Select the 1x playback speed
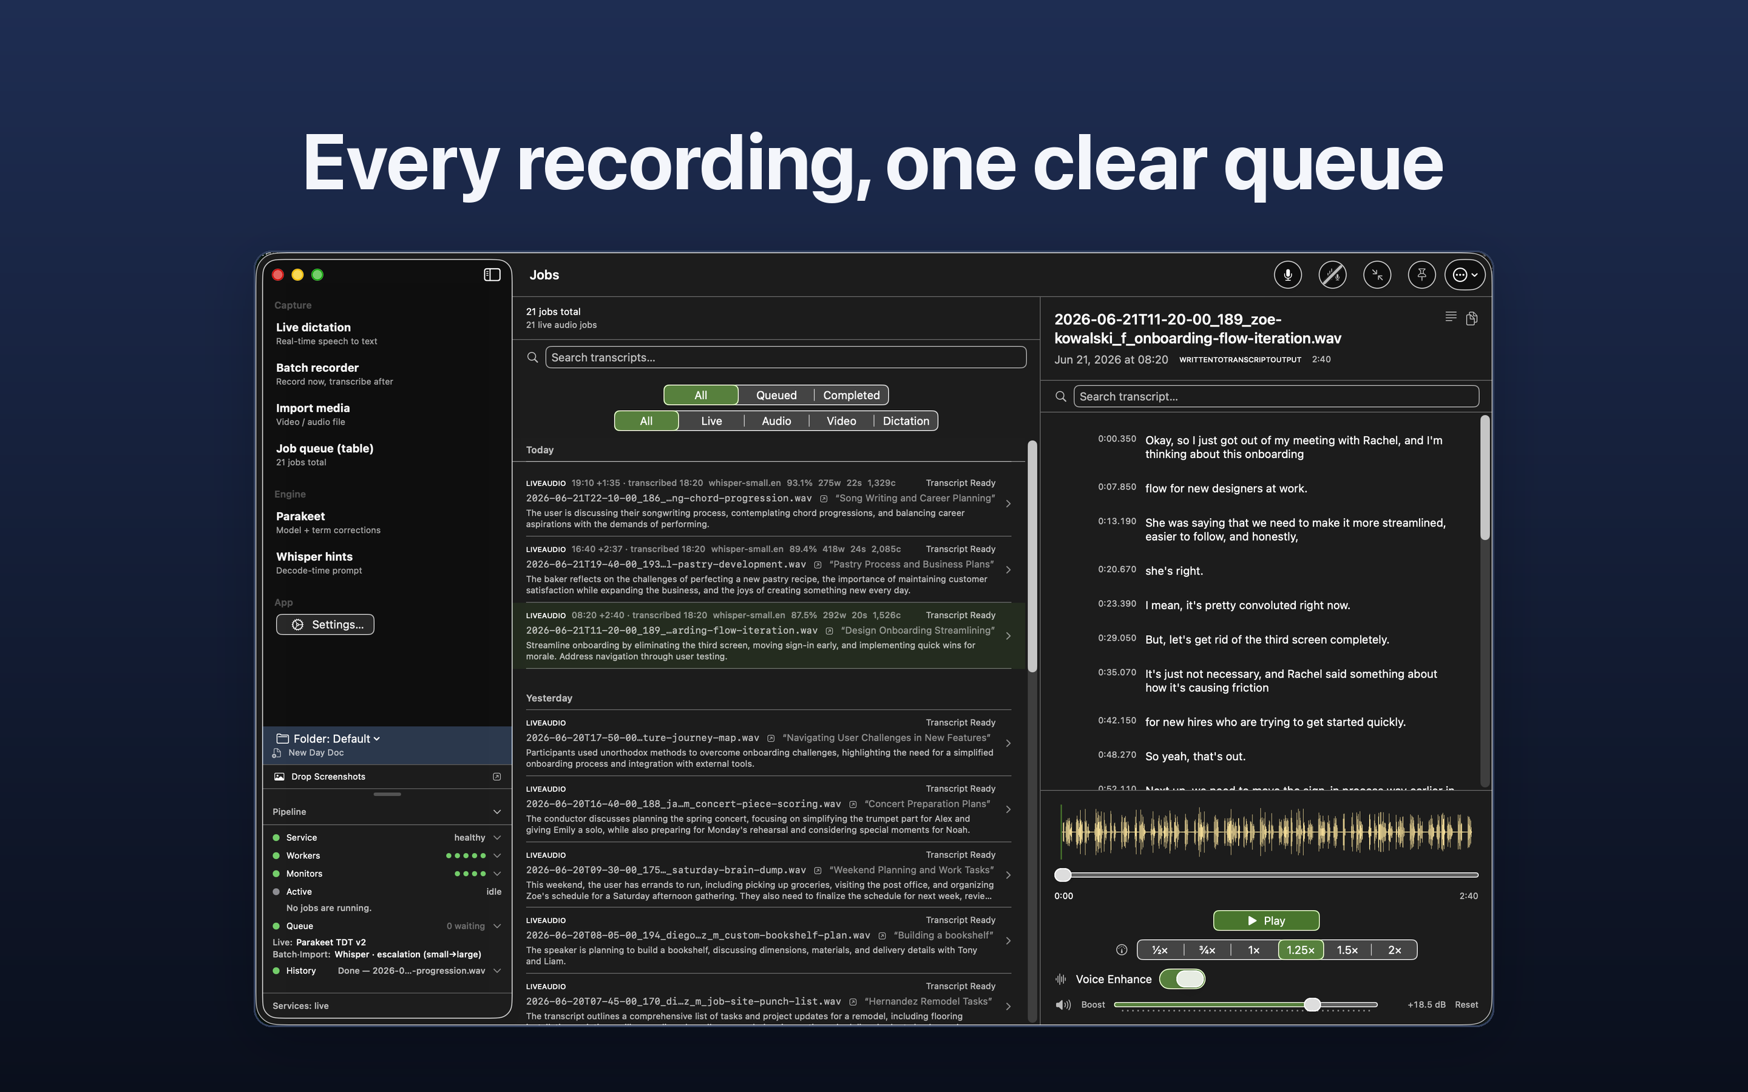The height and width of the screenshot is (1092, 1748). 1254,949
